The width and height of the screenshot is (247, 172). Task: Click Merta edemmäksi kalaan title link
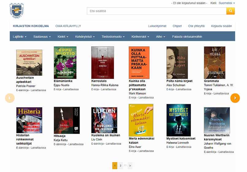click(142, 141)
